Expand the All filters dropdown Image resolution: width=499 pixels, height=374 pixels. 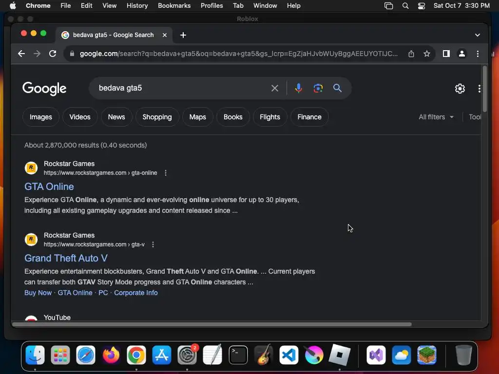pyautogui.click(x=436, y=117)
